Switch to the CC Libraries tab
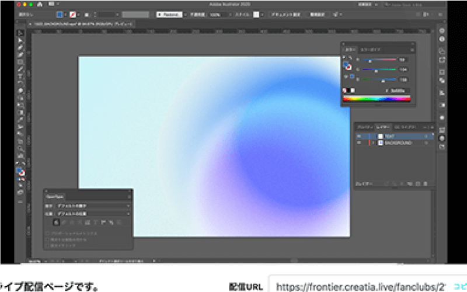Screen dimensions: 467x292 (x=405, y=127)
